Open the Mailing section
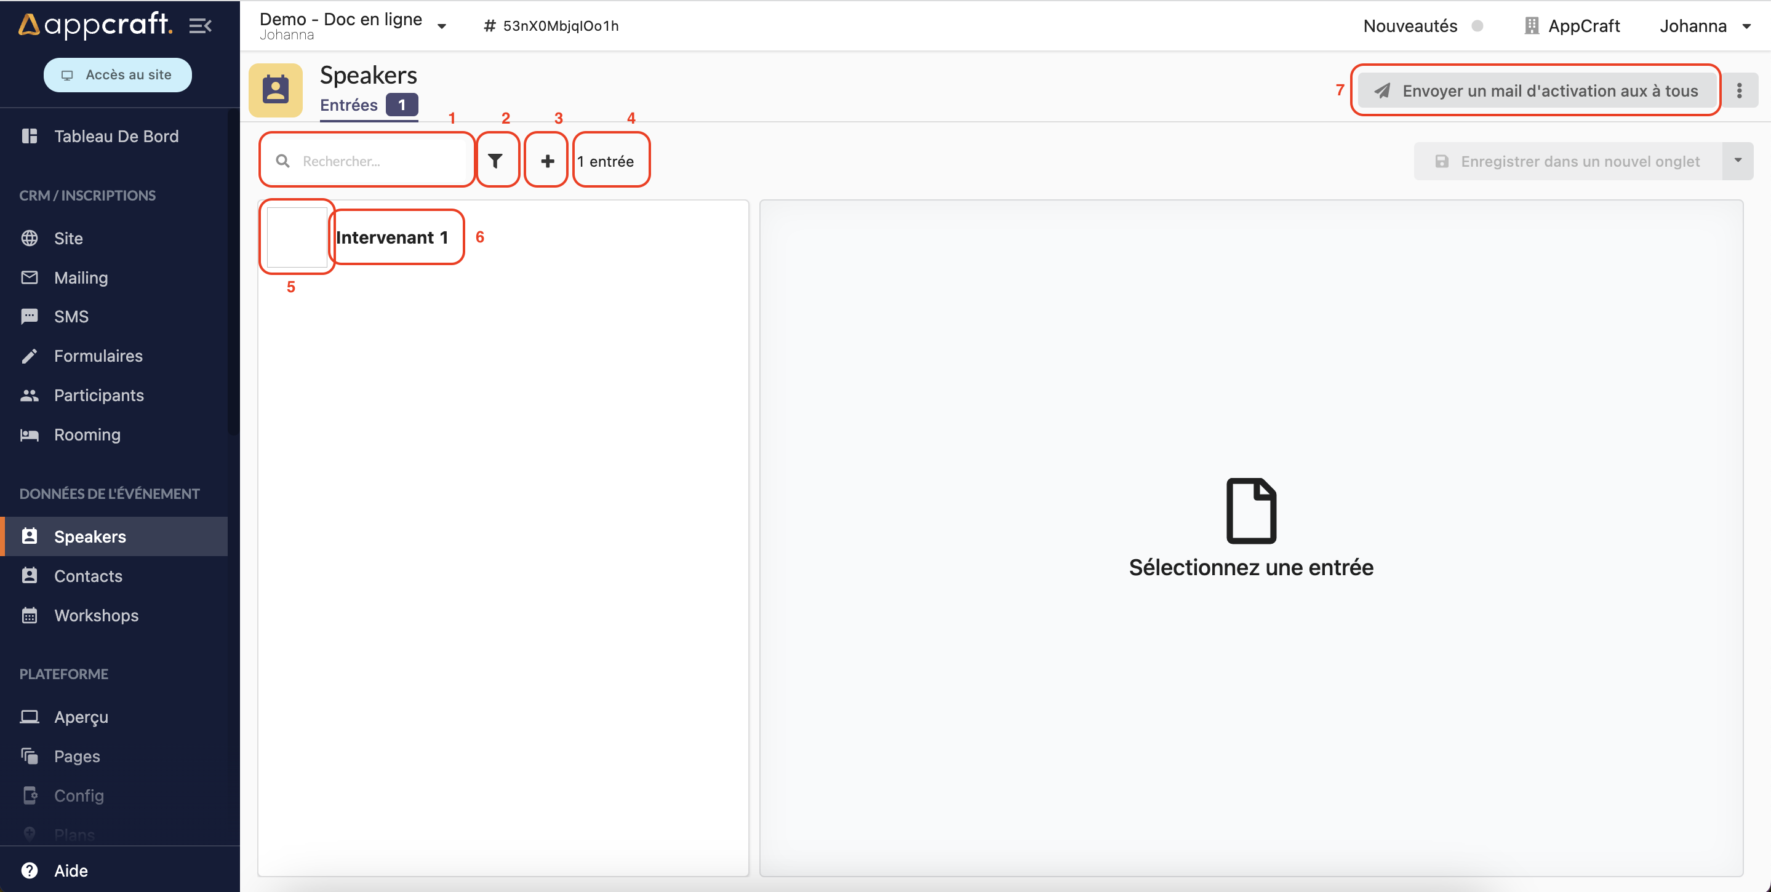Image resolution: width=1771 pixels, height=892 pixels. pos(81,277)
